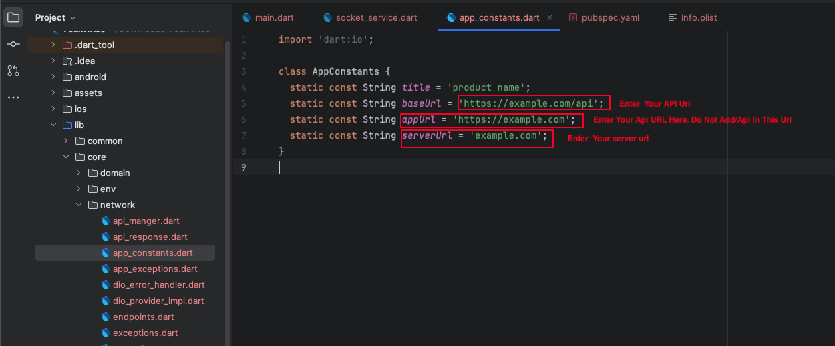835x346 pixels.
Task: Select endpoints.dart in project tree
Action: coord(143,317)
